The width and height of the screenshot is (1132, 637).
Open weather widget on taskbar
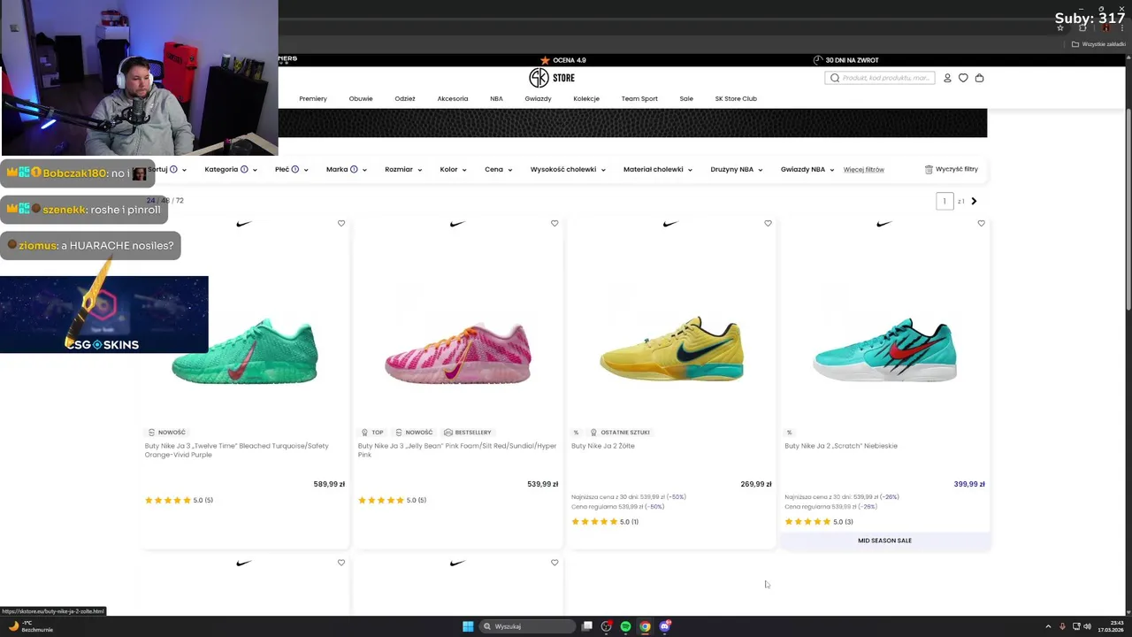coord(30,626)
